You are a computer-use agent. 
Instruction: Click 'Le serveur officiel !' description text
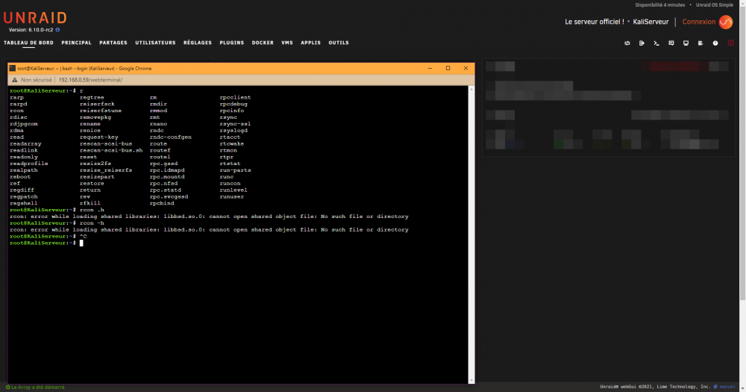(595, 22)
